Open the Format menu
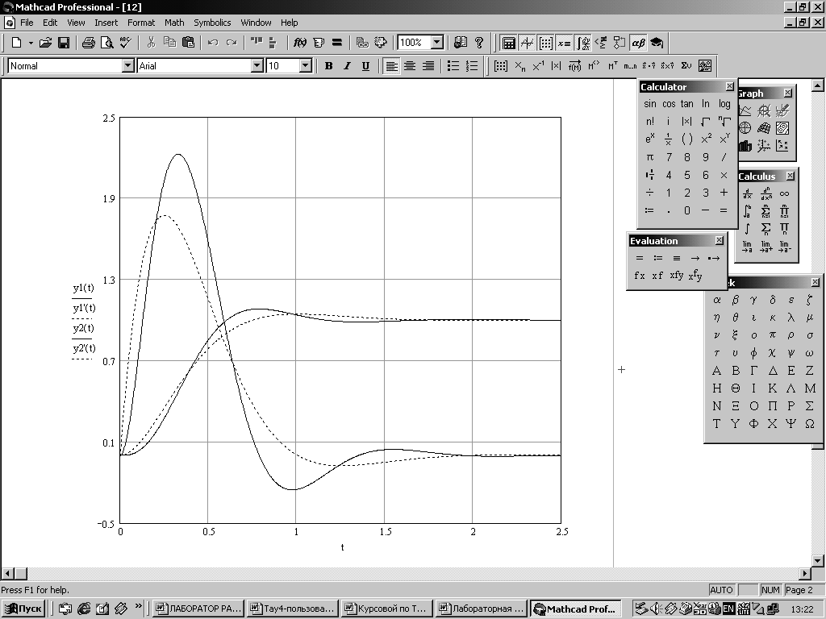The height and width of the screenshot is (619, 826). [x=141, y=23]
